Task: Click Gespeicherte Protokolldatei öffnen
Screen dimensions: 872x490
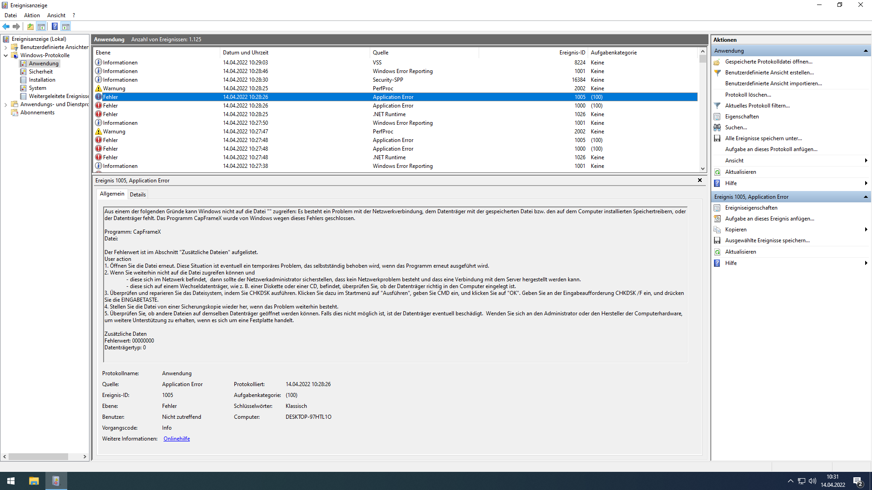Action: pos(768,62)
